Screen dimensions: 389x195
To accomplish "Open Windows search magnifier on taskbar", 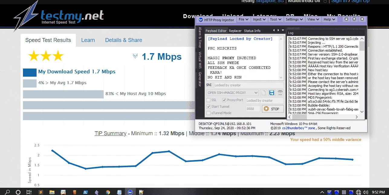I will click(x=7, y=192).
